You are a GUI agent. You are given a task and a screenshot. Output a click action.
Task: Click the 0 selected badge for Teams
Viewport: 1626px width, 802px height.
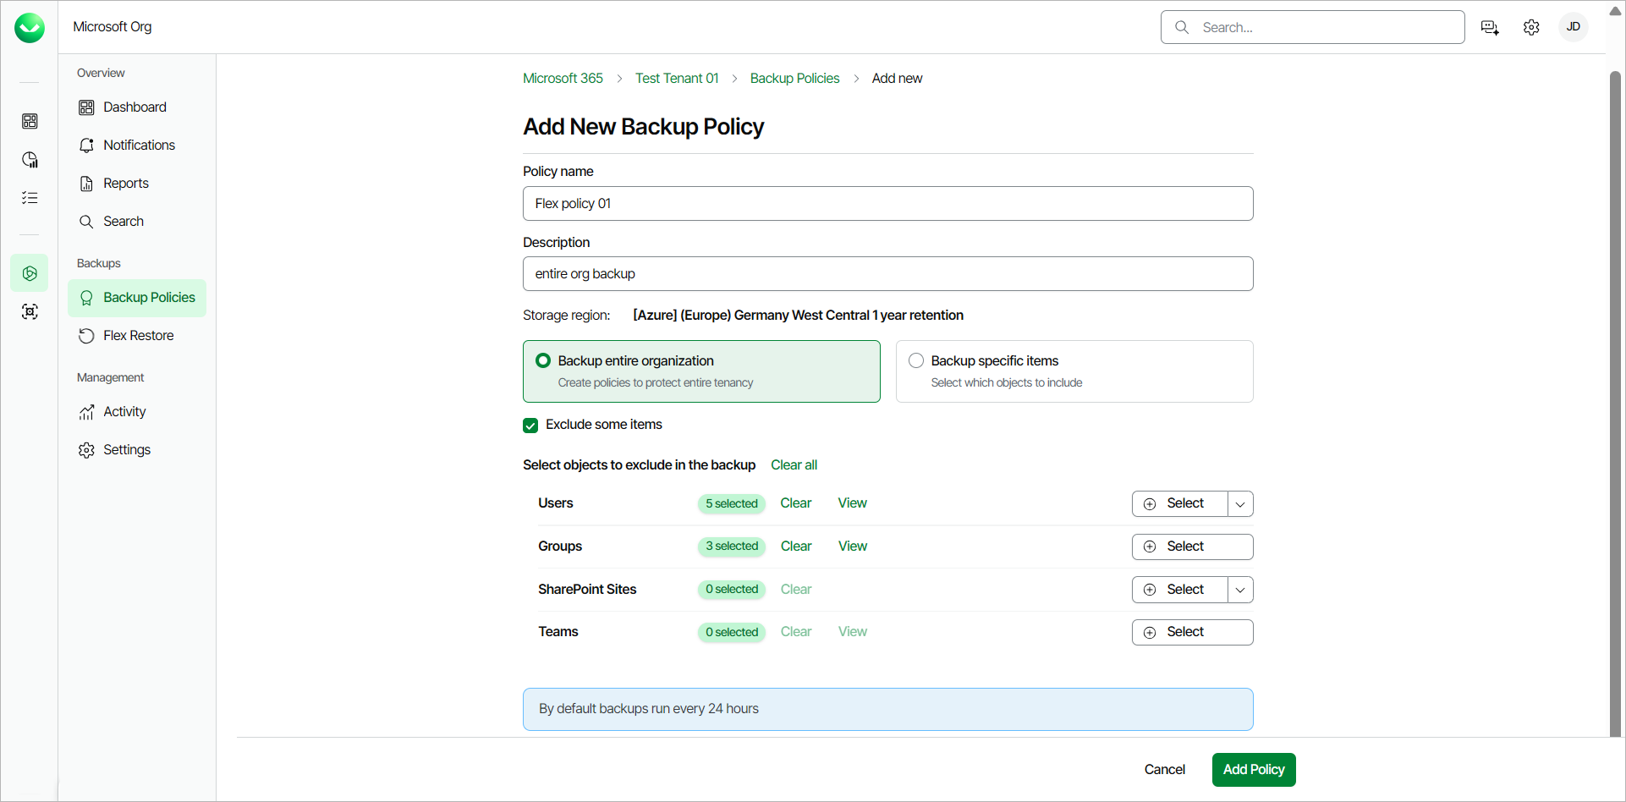point(732,633)
